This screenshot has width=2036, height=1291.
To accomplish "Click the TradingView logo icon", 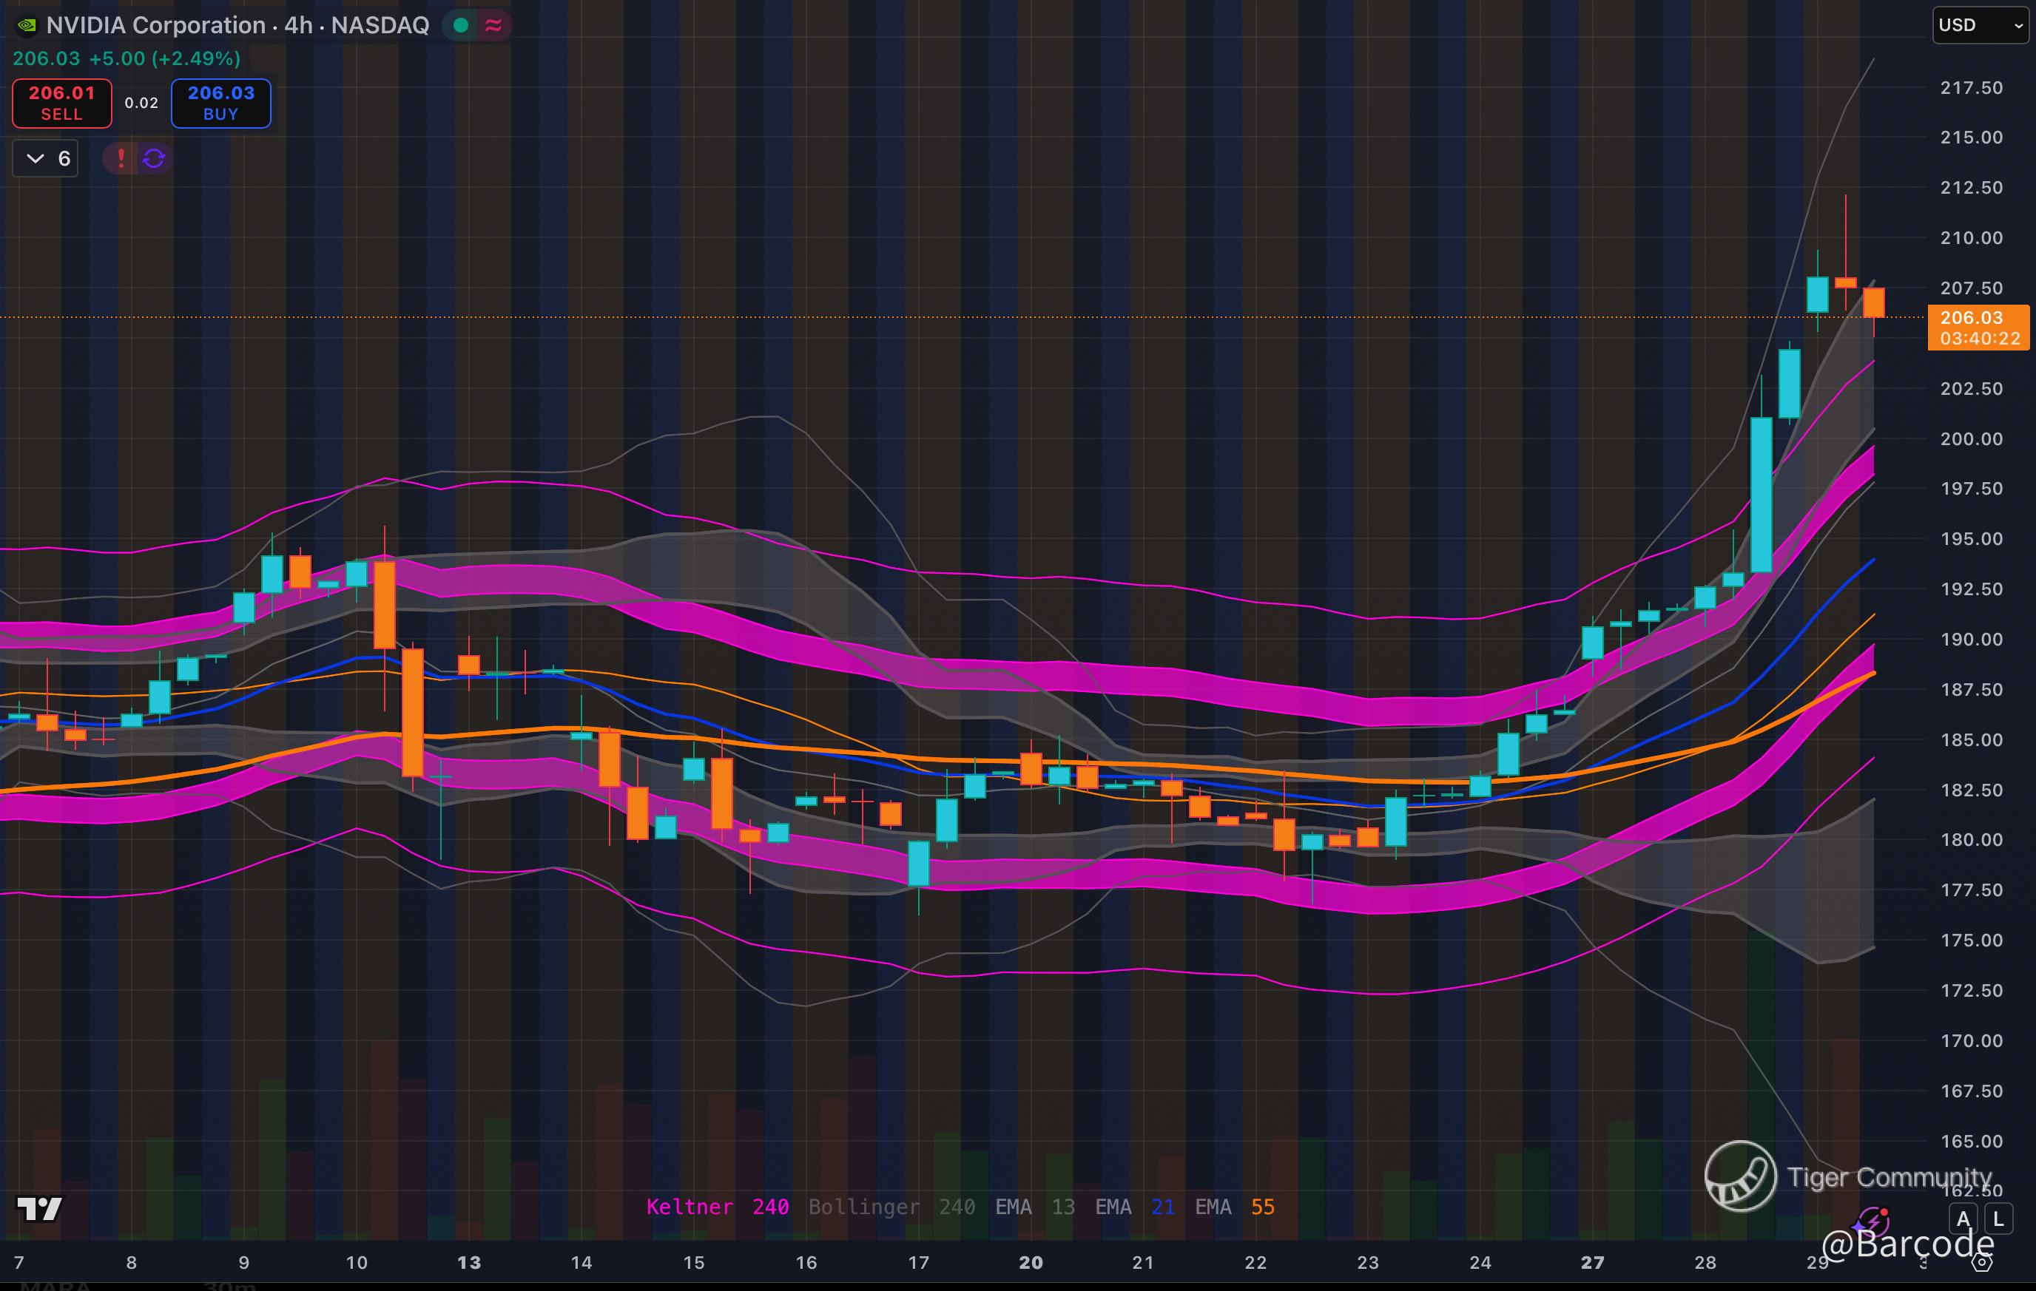I will click(x=39, y=1209).
